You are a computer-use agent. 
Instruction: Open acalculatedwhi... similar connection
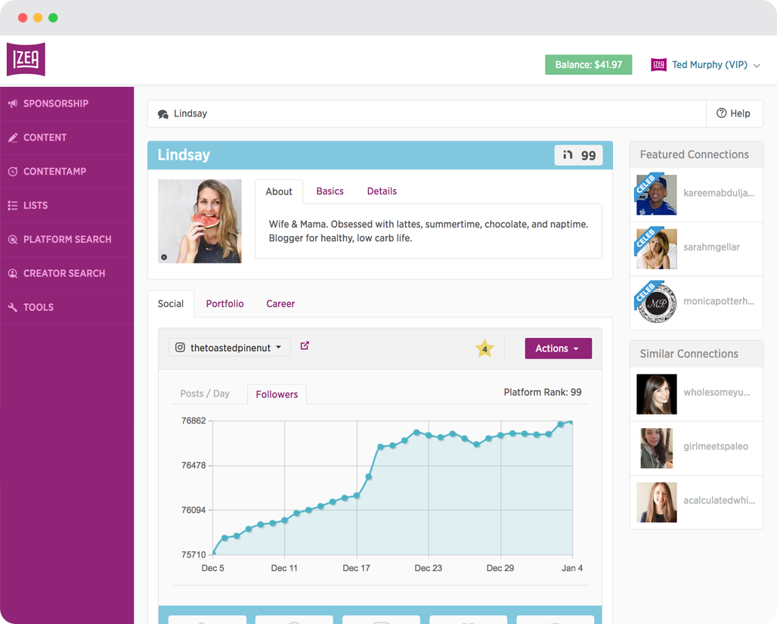(696, 502)
